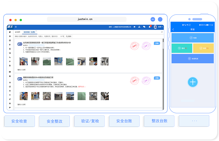Click the home icon in top header
Image resolution: width=219 pixels, height=141 pixels.
pos(135,27)
